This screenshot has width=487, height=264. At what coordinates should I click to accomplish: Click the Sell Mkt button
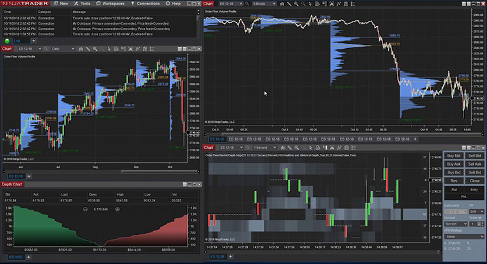[474, 156]
